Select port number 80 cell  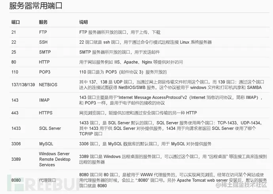14,62
